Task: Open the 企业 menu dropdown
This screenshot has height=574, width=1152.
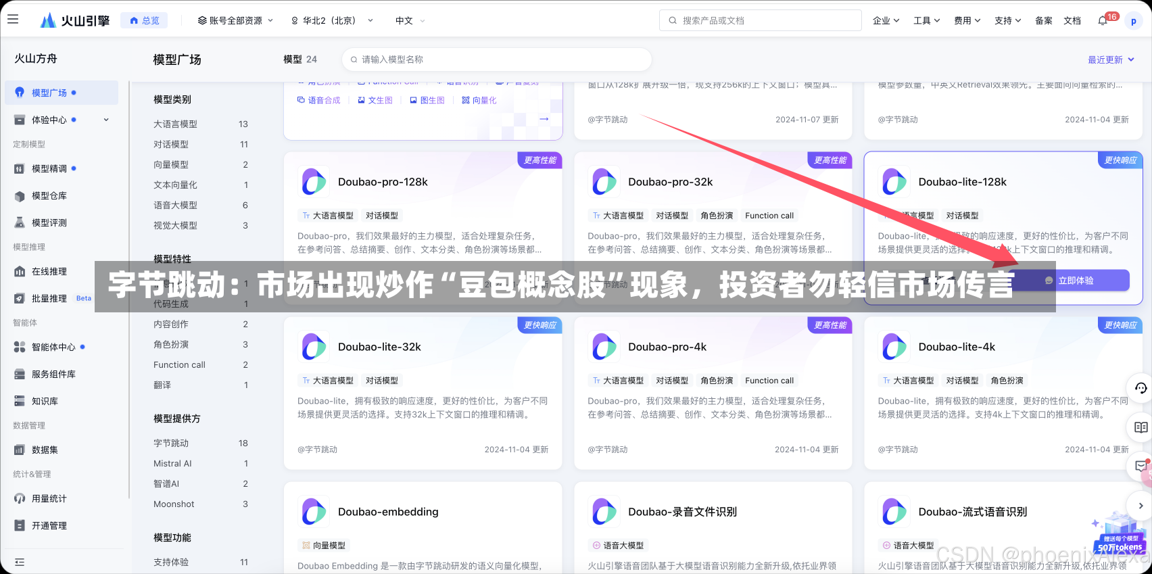Action: click(x=886, y=20)
